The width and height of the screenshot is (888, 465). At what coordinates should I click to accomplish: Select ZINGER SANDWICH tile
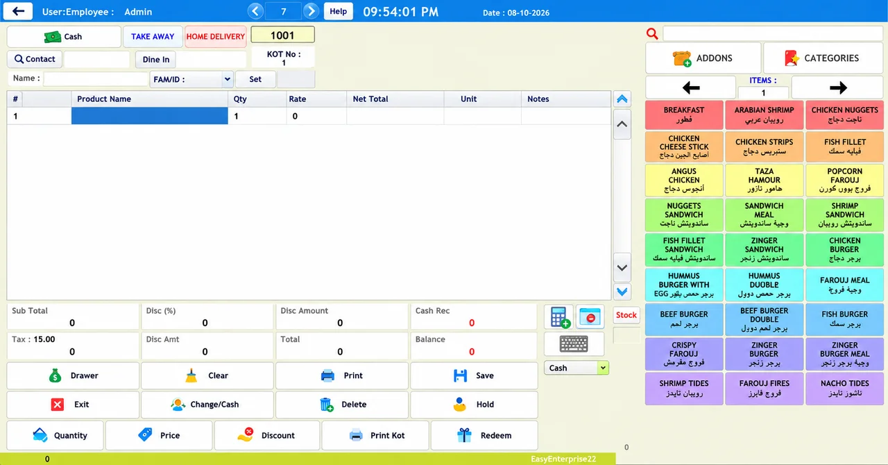click(x=765, y=249)
